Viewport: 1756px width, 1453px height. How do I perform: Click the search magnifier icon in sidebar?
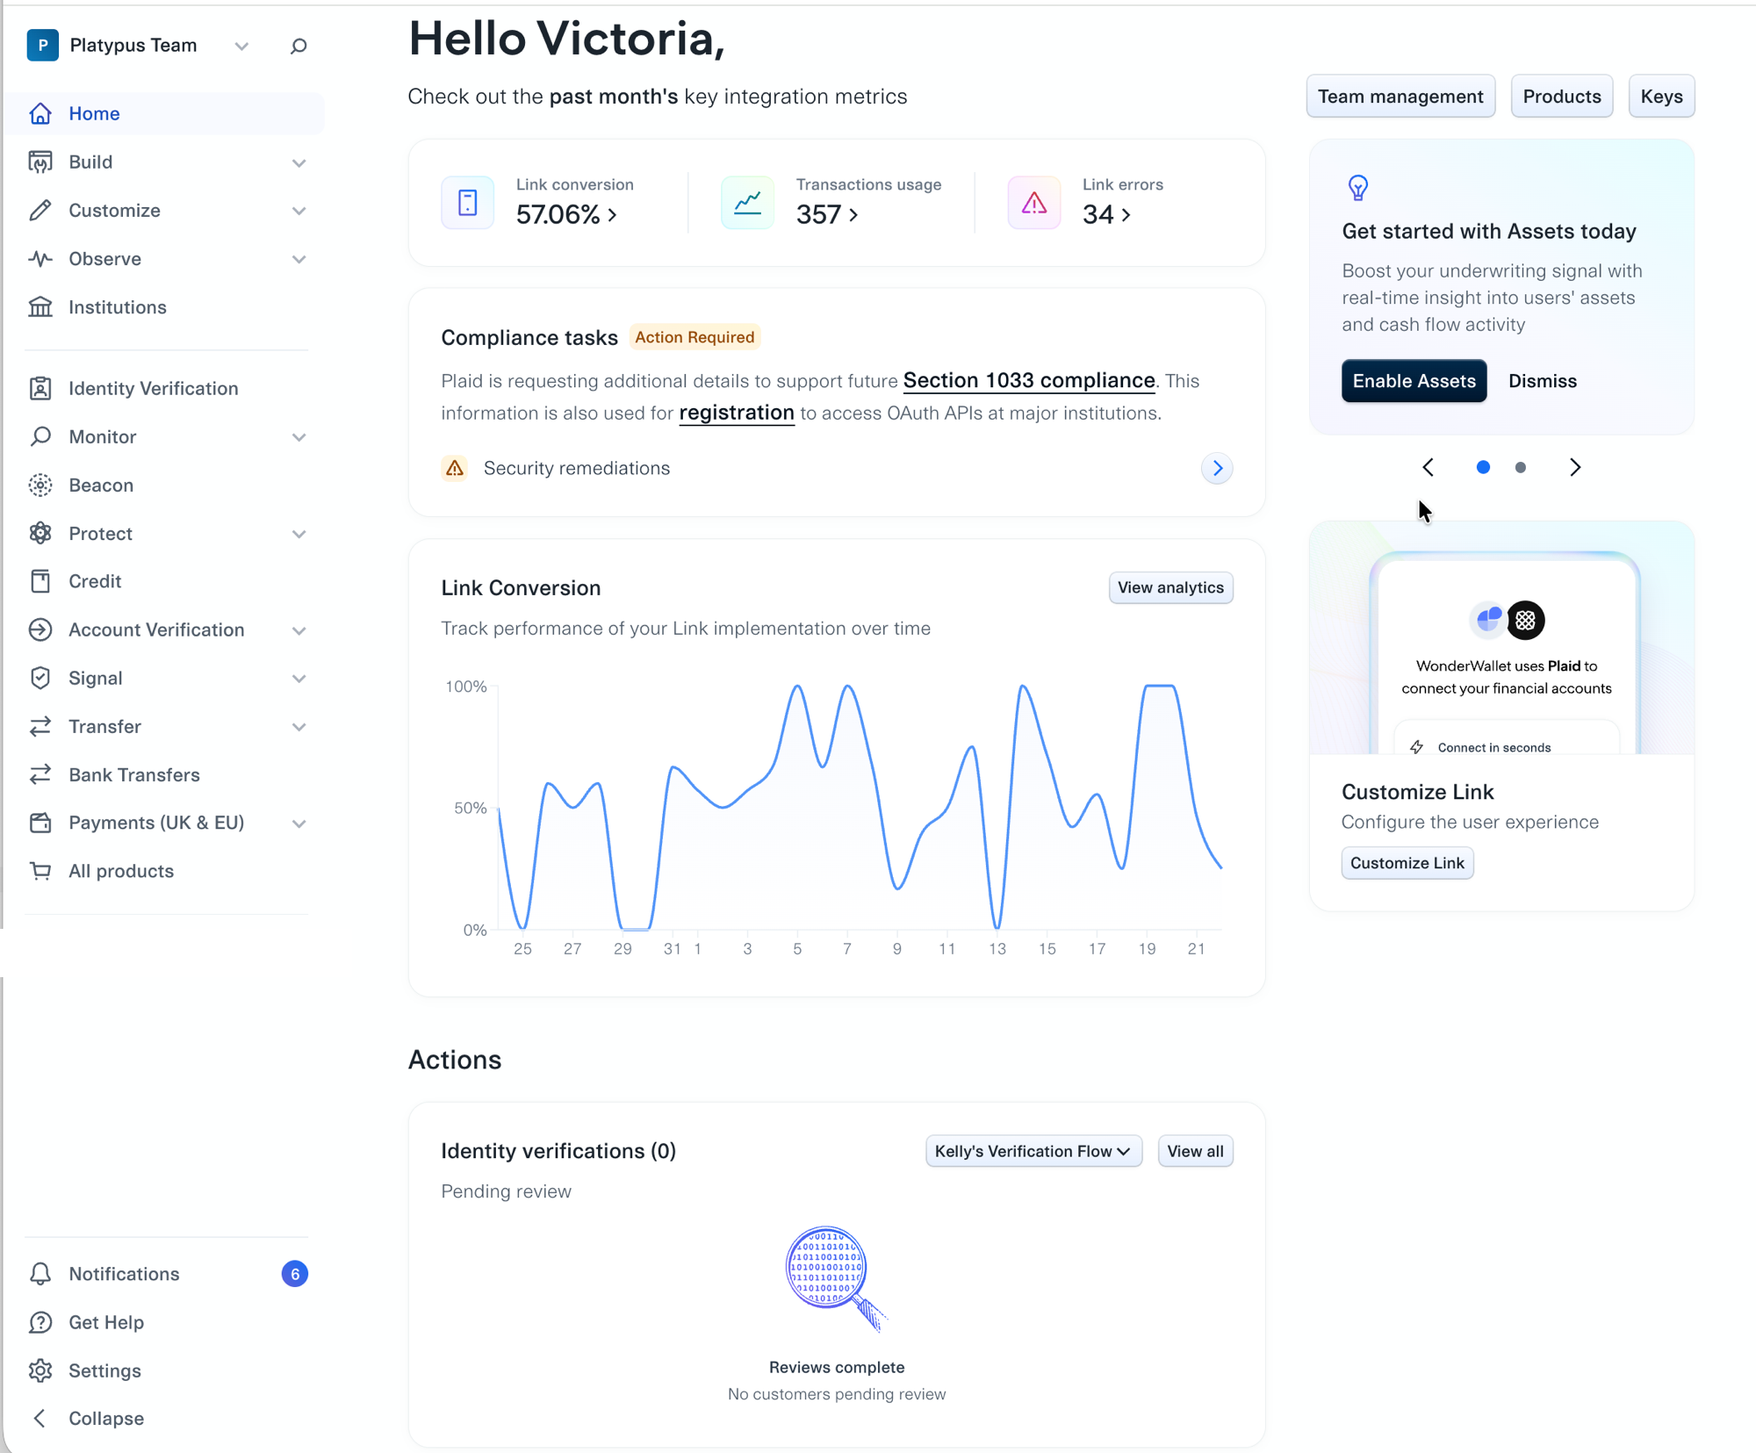pyautogui.click(x=299, y=46)
